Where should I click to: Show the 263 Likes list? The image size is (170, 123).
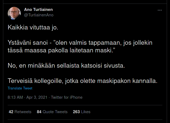82,112
